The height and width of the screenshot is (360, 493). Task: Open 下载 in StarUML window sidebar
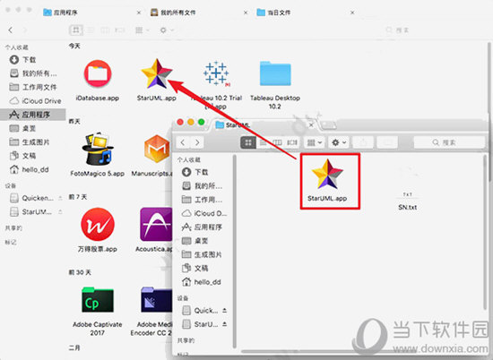195,172
